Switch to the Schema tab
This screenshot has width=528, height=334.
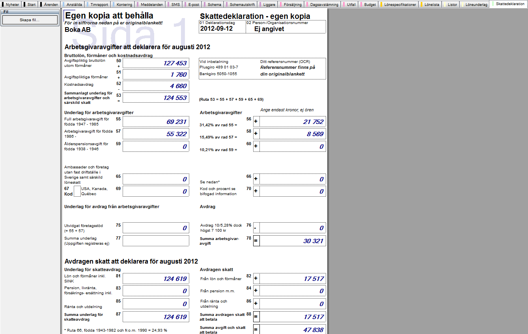(213, 5)
